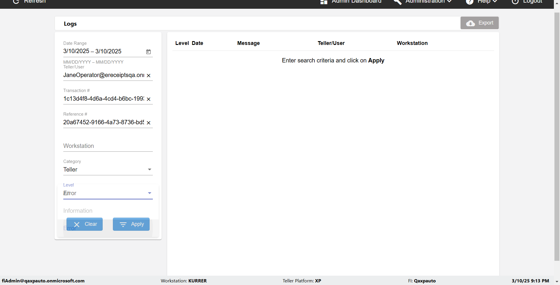
Task: Open the Admin Dashboard grid icon
Action: pos(324,2)
